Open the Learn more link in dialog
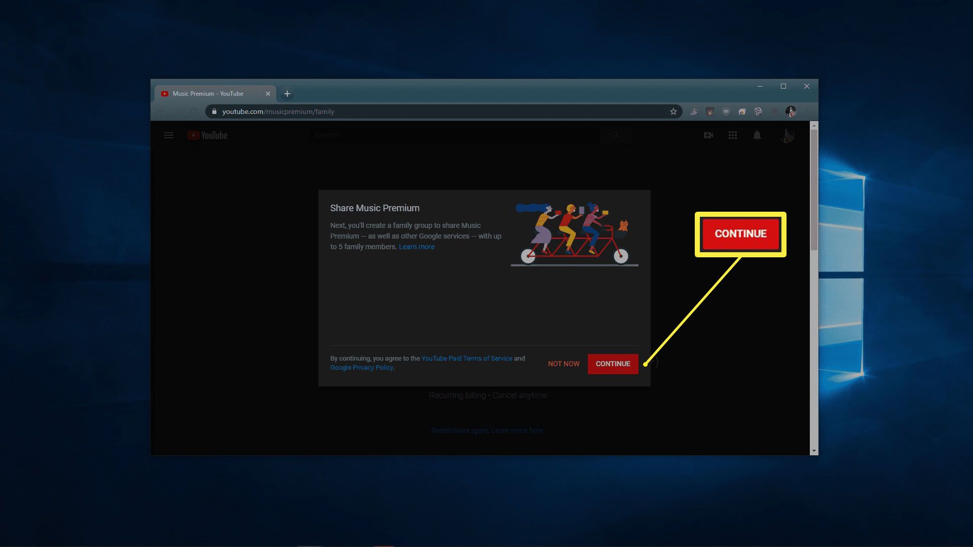973x547 pixels. (x=417, y=247)
